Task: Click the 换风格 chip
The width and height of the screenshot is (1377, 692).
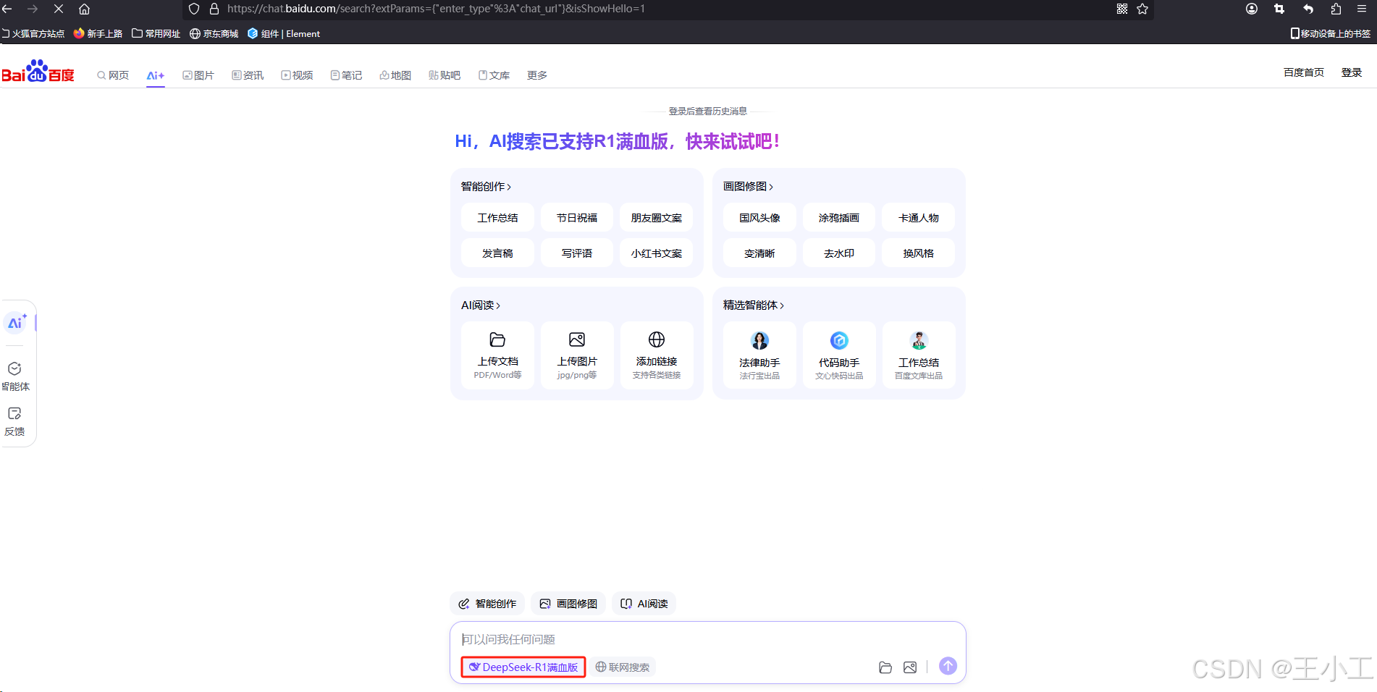Action: tap(919, 253)
